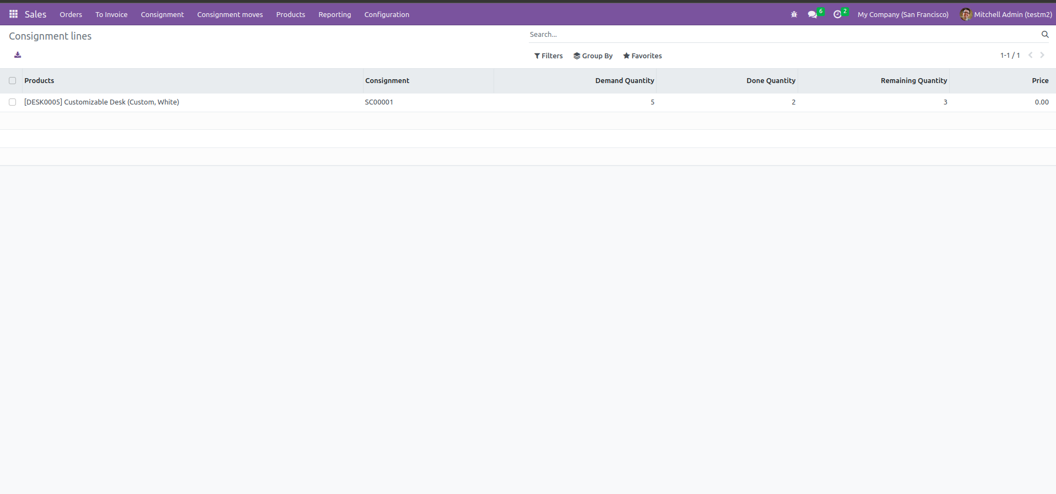Click the debug bug icon
This screenshot has height=494, width=1056.
[x=794, y=14]
